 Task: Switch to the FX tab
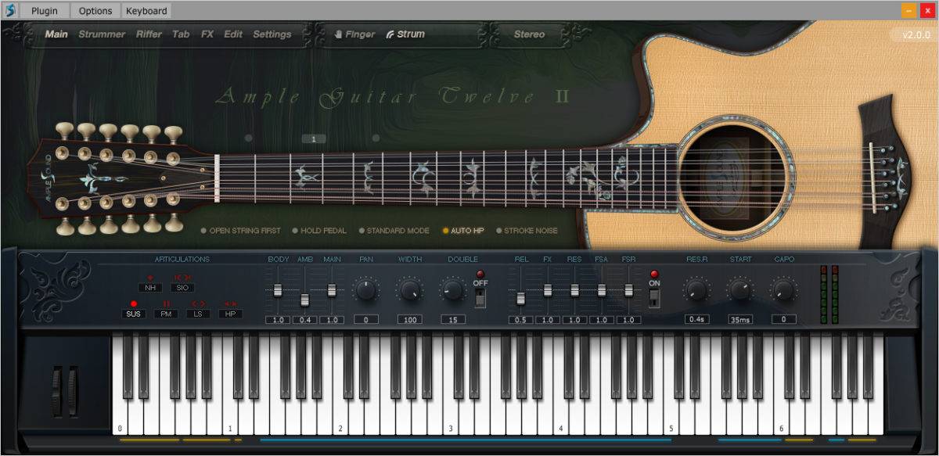tap(207, 34)
